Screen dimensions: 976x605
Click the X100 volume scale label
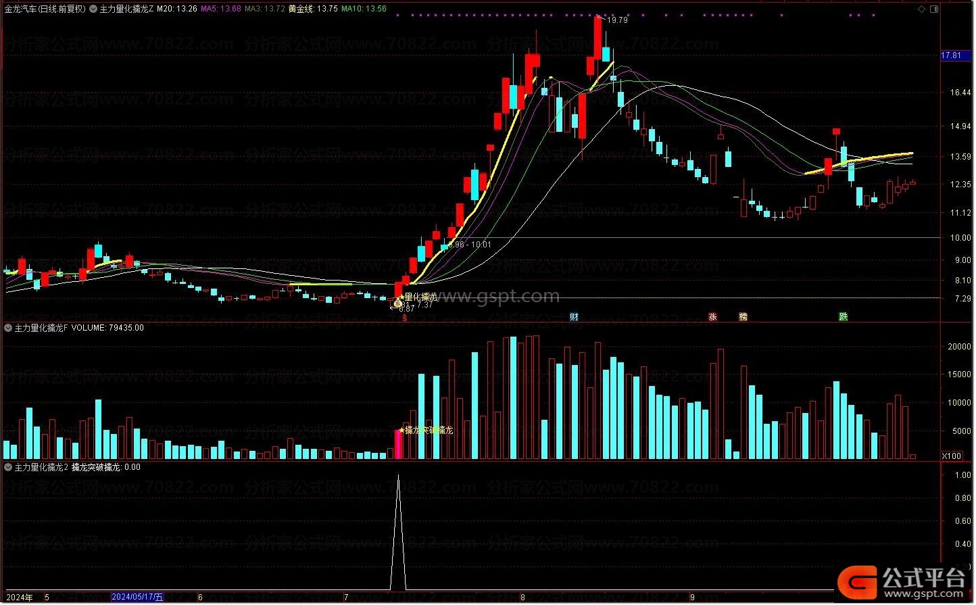pyautogui.click(x=952, y=456)
